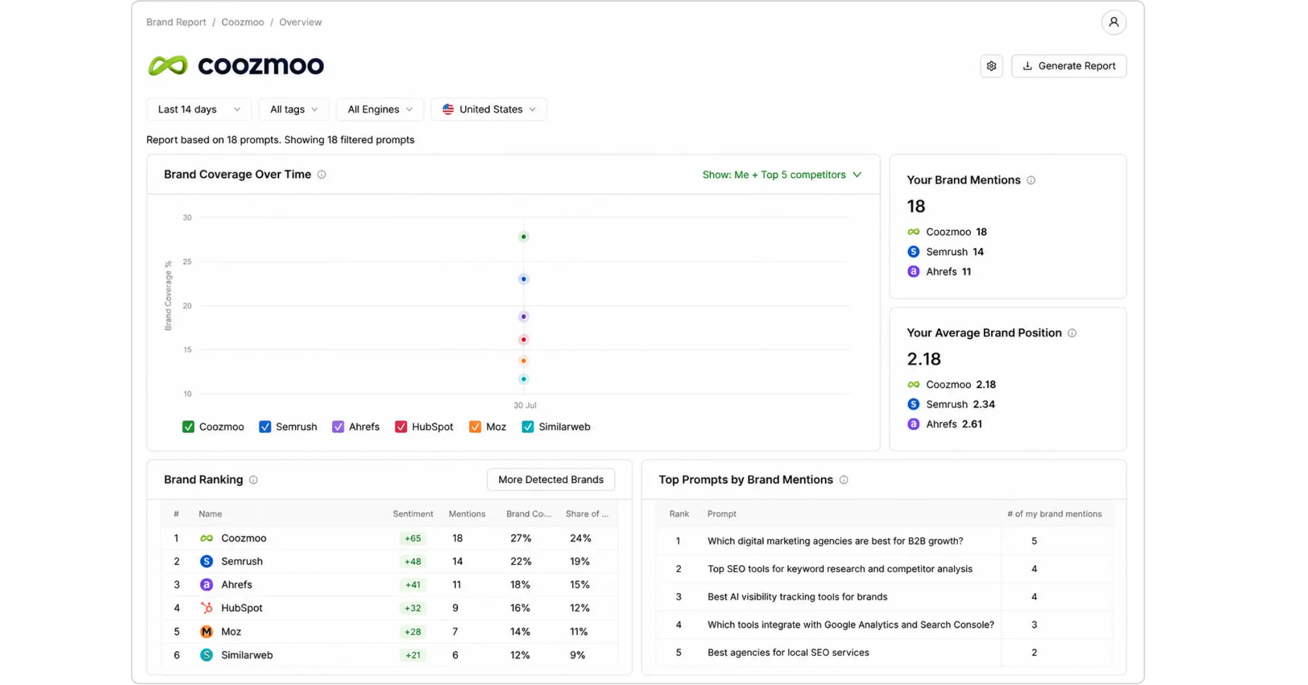Click the +21 sentiment badge for Similarweb
This screenshot has height=685, width=1308.
413,656
